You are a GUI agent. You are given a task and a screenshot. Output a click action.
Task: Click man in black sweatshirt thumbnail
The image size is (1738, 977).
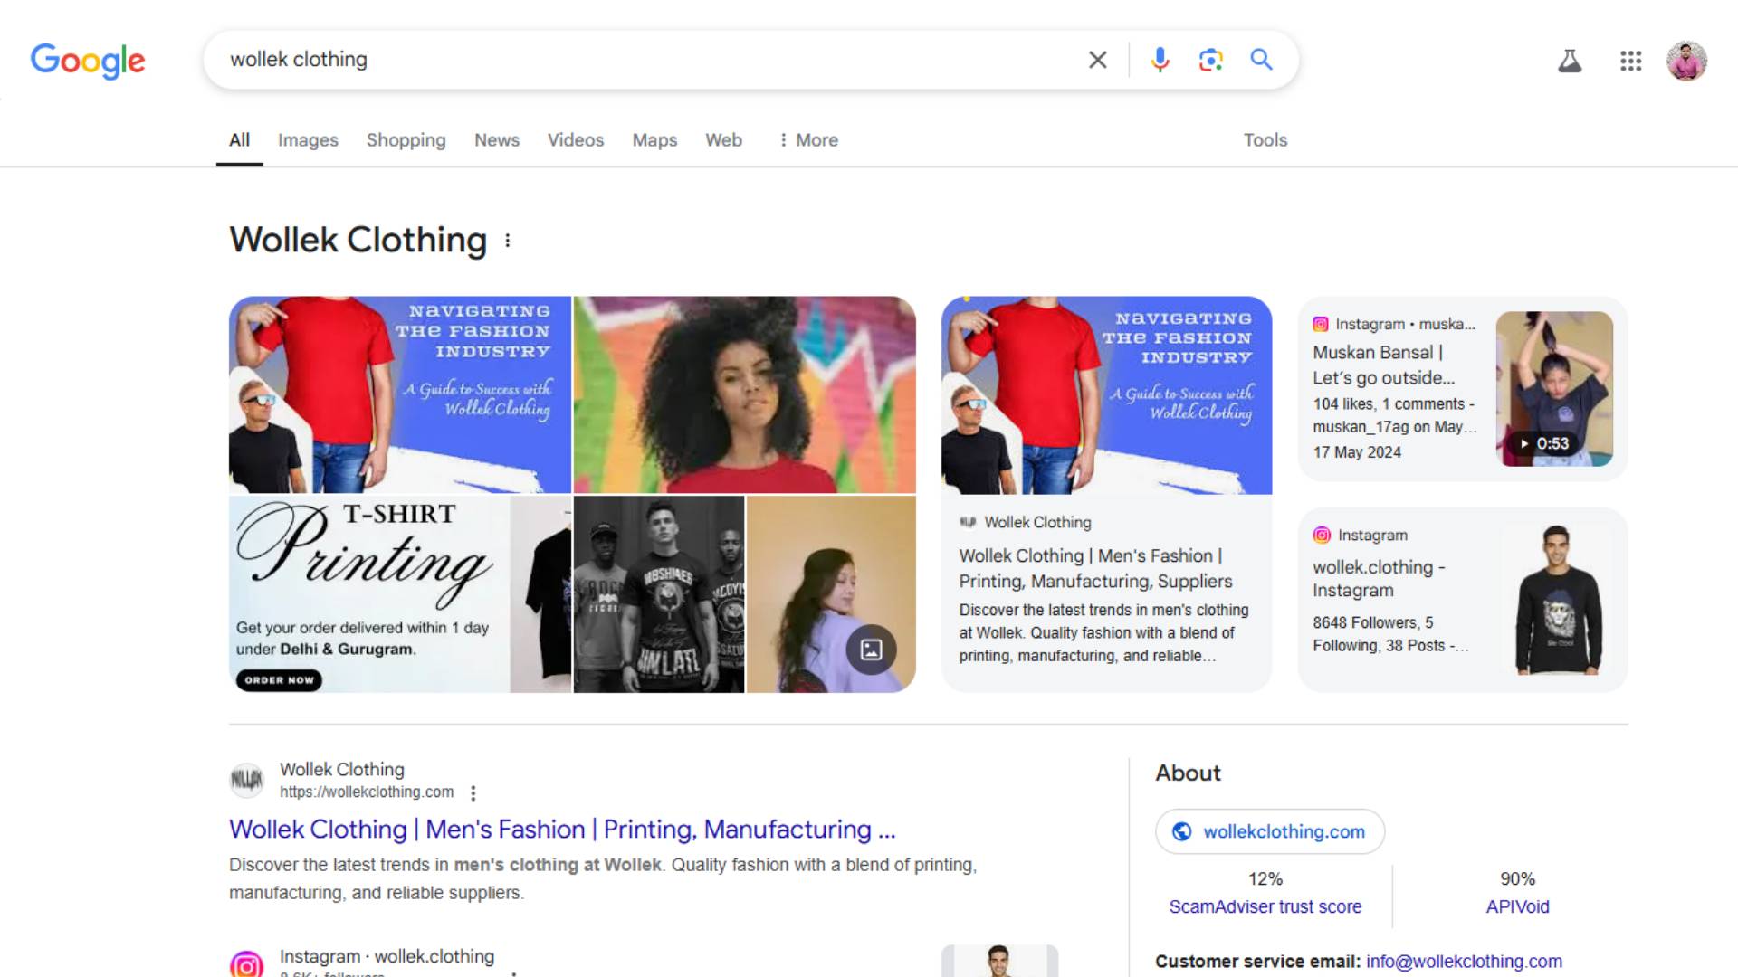point(1557,600)
